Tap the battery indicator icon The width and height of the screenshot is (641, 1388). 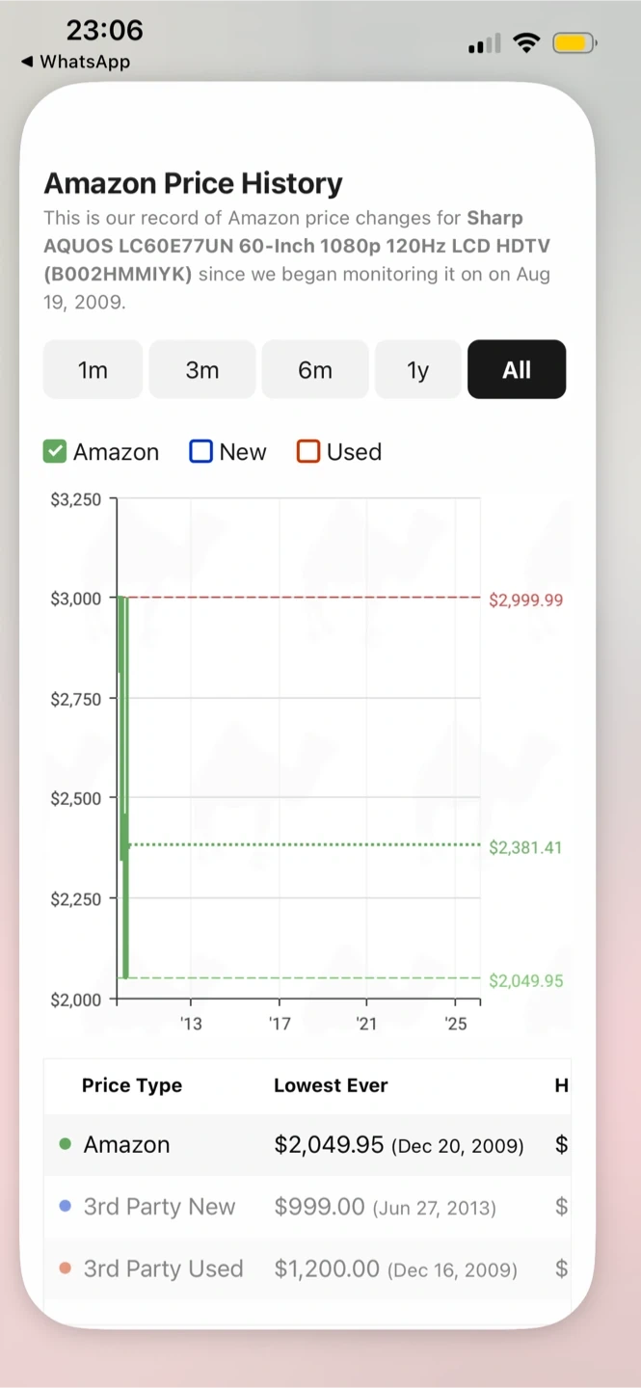coord(574,43)
